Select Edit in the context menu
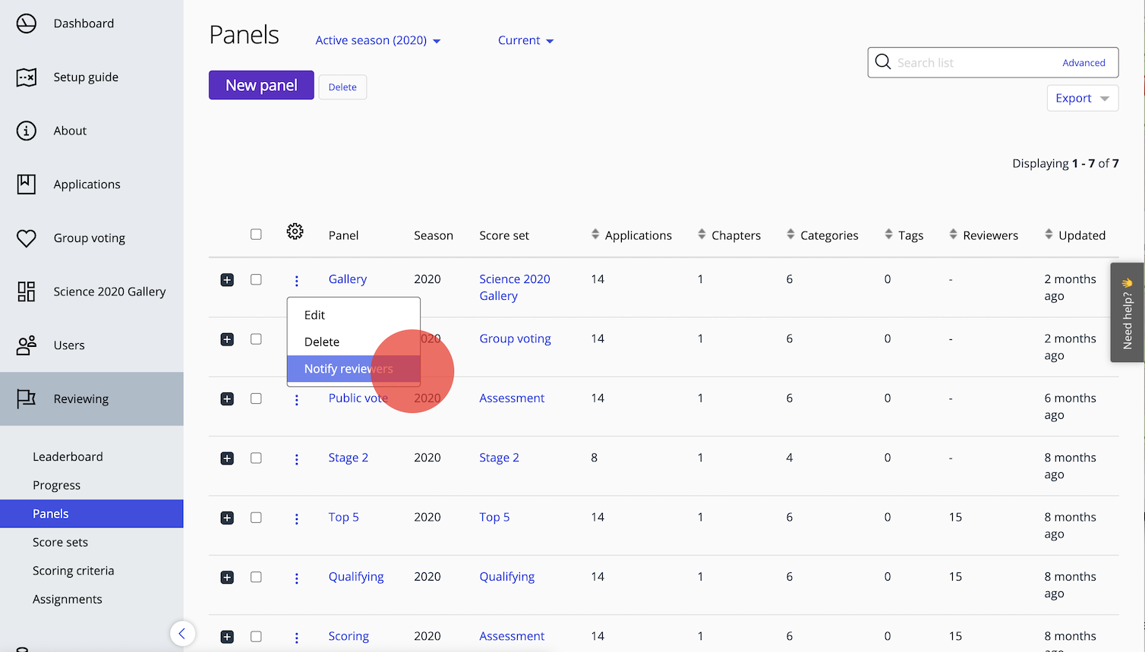Image resolution: width=1145 pixels, height=652 pixels. 314,315
